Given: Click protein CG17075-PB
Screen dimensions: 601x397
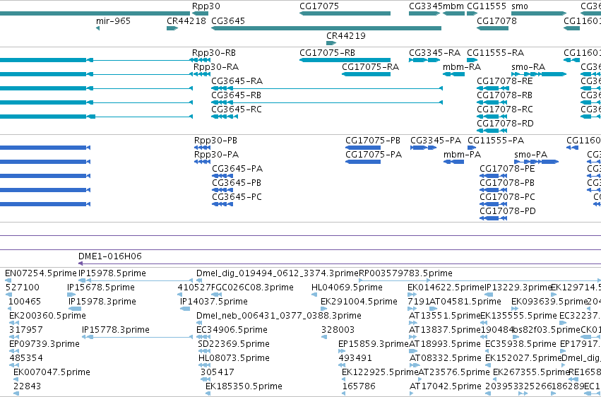Looking at the screenshot, I should (x=373, y=141).
